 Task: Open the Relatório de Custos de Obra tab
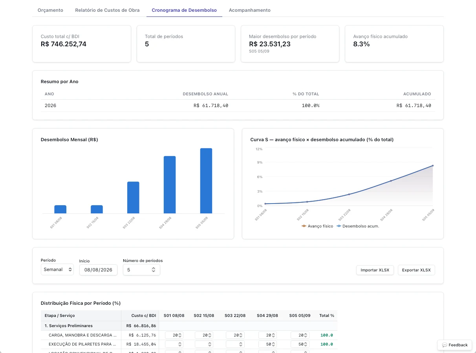tap(107, 10)
